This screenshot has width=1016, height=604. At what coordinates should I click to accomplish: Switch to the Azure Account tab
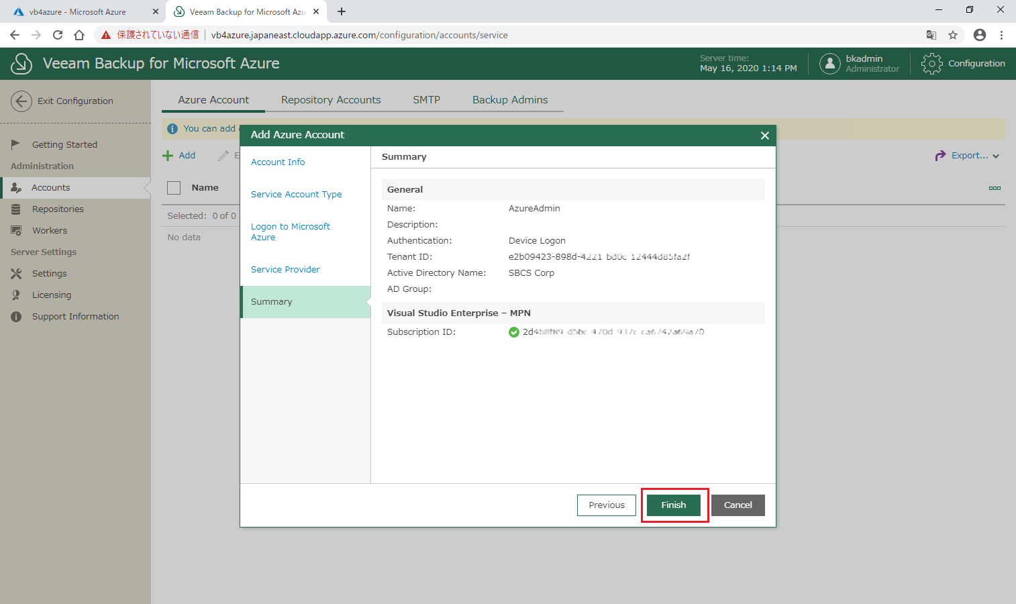coord(213,99)
